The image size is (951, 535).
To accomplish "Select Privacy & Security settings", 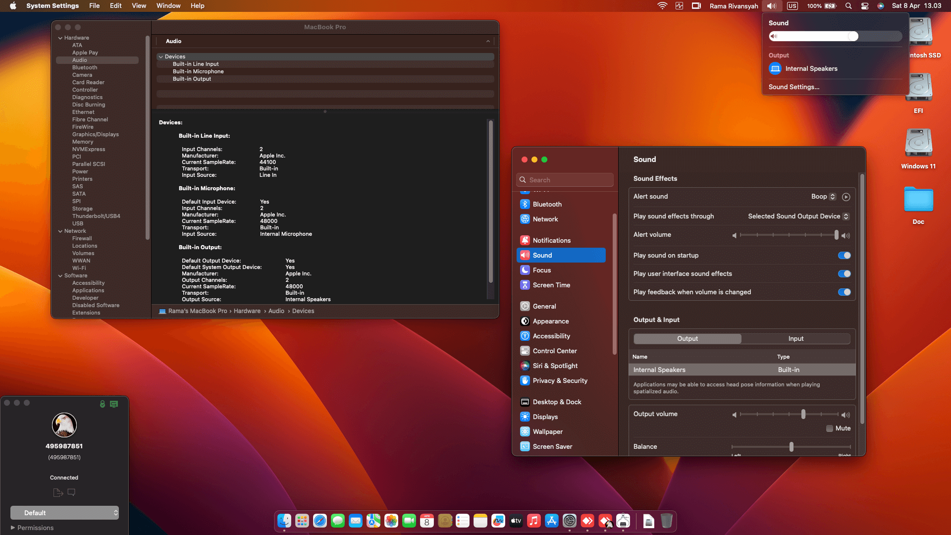I will pyautogui.click(x=559, y=380).
